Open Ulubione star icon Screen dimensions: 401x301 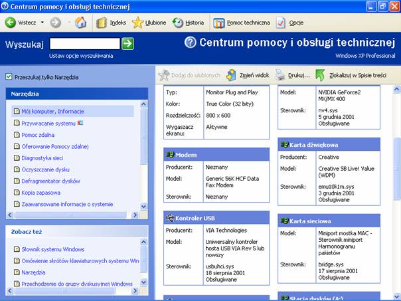click(x=137, y=23)
